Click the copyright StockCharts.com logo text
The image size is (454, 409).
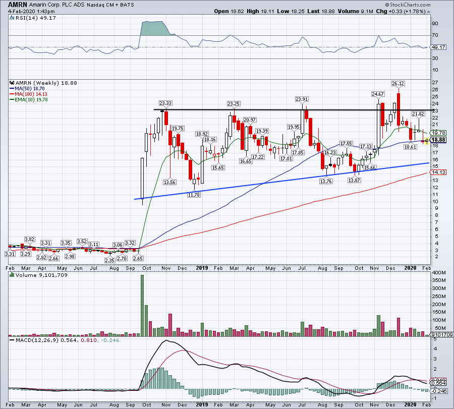pos(408,5)
